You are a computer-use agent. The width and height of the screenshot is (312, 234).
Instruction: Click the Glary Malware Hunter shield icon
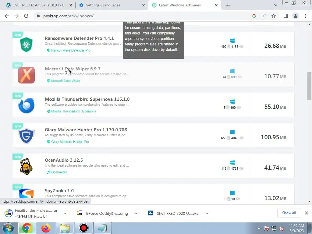[x=26, y=136]
